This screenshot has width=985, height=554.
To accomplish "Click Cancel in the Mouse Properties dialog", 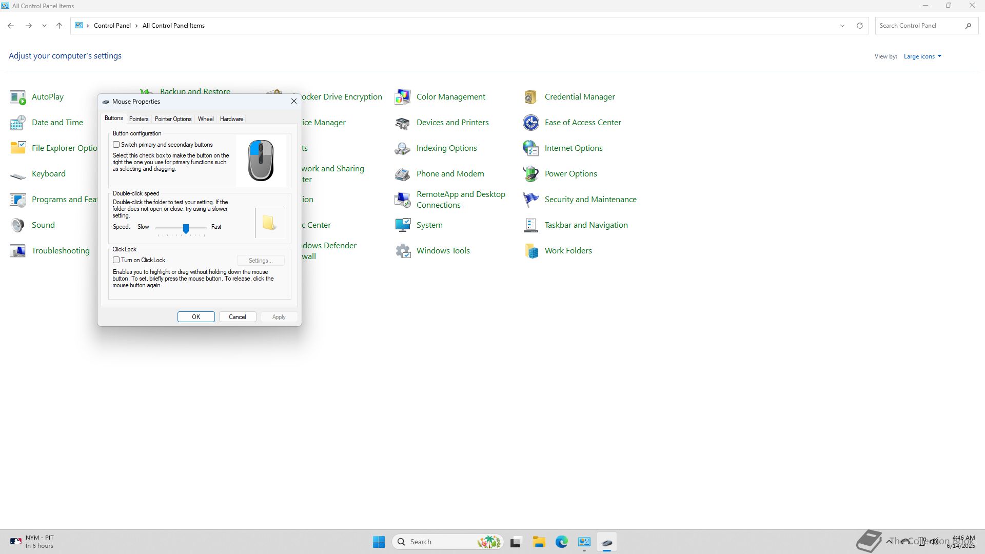I will click(x=238, y=317).
